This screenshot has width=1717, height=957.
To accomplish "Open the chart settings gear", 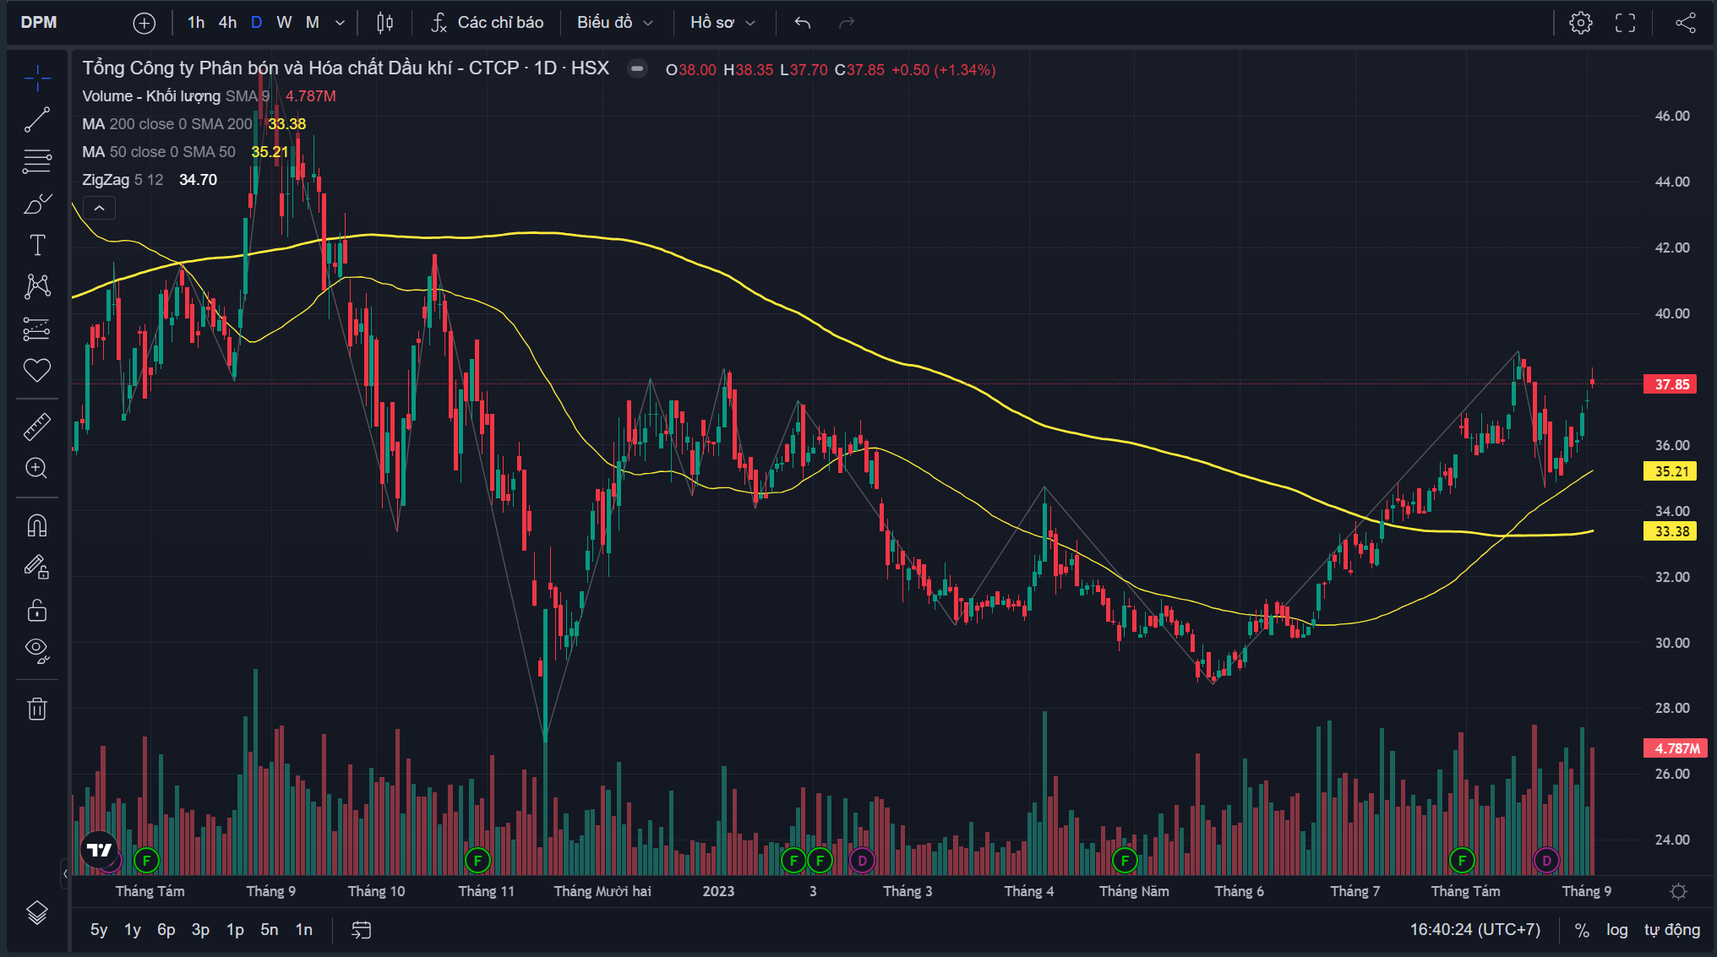I will pyautogui.click(x=1580, y=23).
